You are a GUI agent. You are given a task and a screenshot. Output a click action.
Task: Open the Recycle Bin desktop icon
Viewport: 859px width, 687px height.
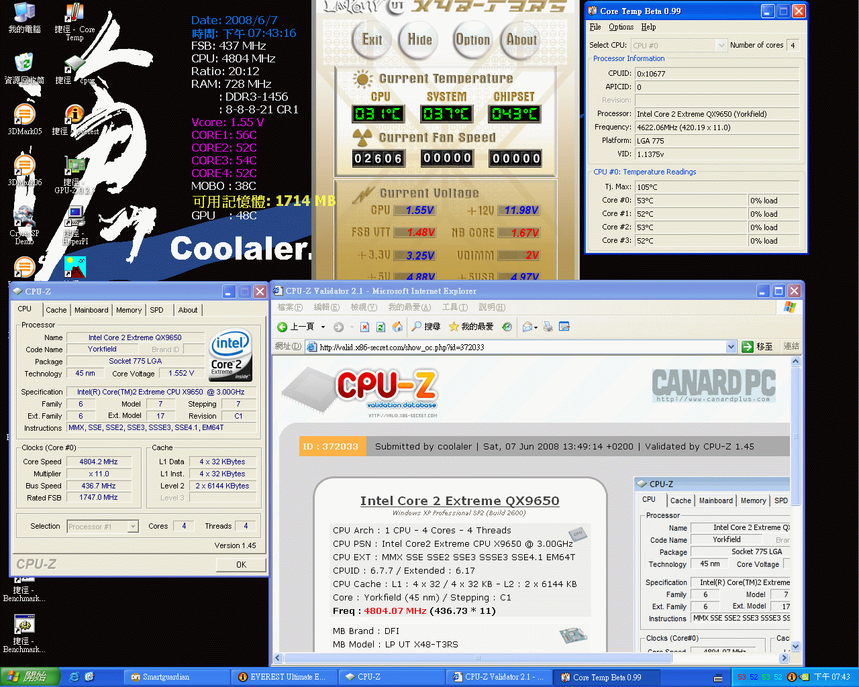(x=24, y=68)
